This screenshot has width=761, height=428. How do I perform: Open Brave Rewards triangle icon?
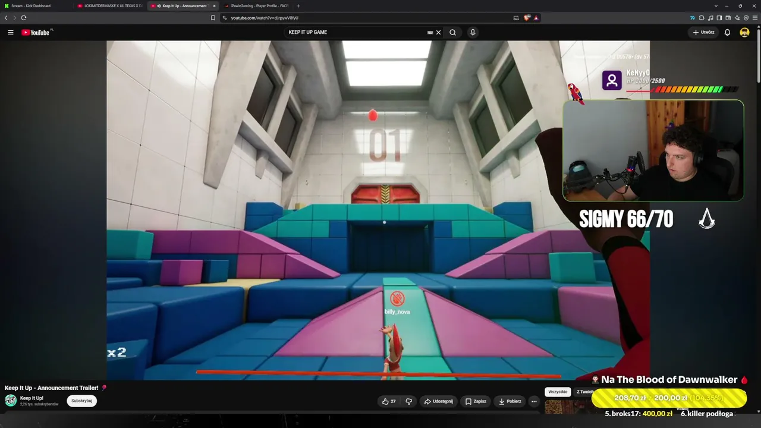point(536,18)
